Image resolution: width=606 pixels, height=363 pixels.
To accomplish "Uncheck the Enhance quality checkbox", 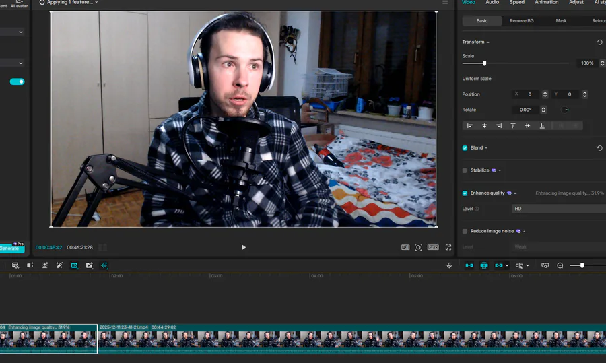I will click(465, 193).
